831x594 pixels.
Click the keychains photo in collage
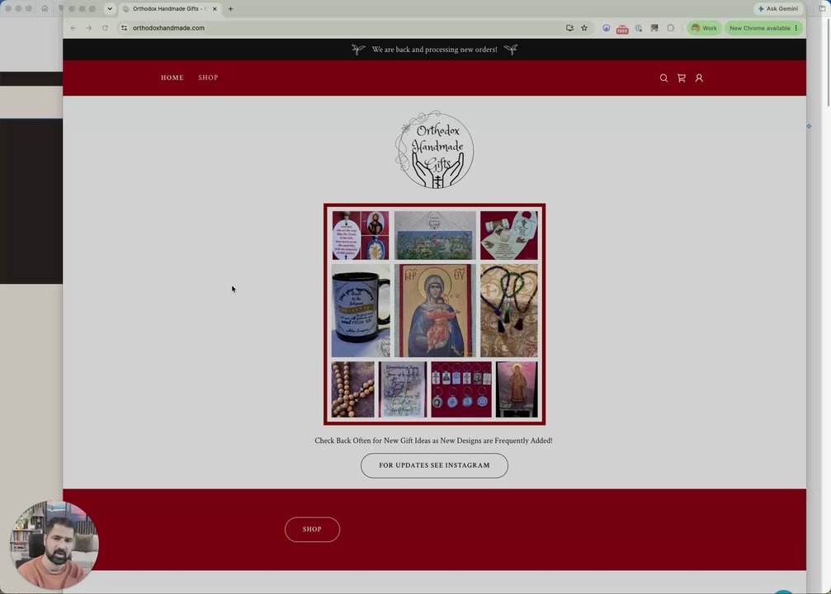coord(461,389)
